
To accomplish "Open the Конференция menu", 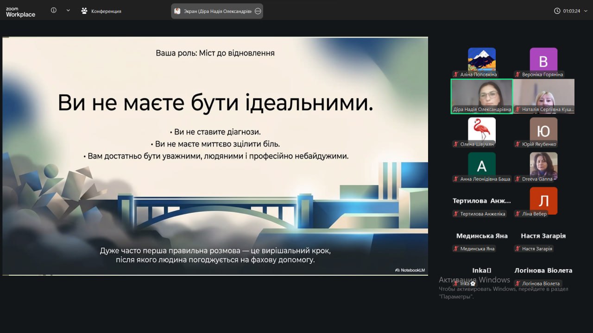I will [101, 11].
